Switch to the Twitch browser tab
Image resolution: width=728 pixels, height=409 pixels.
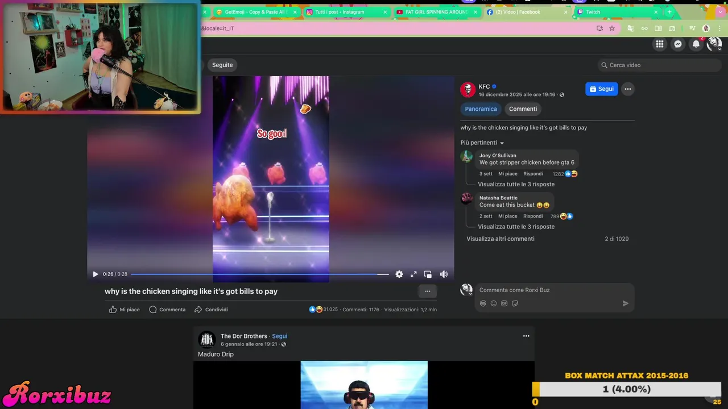pyautogui.click(x=617, y=12)
